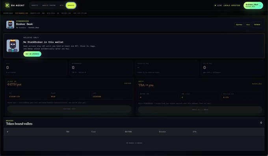
Task: Open the wallet address dropdown
Action: click(253, 6)
